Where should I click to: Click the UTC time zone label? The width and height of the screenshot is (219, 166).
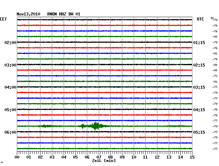point(200,19)
